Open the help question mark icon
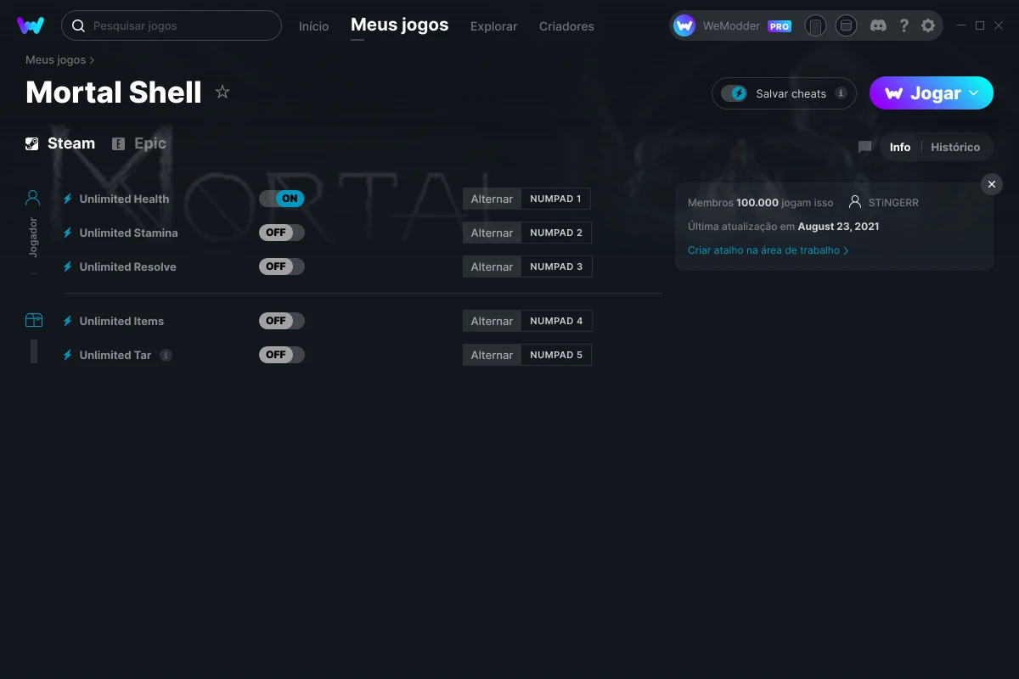The height and width of the screenshot is (679, 1019). [x=904, y=25]
